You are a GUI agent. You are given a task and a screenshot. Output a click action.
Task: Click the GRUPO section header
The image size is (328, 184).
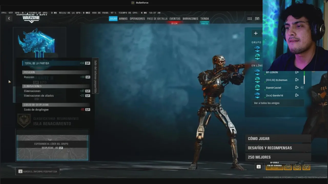(x=257, y=42)
